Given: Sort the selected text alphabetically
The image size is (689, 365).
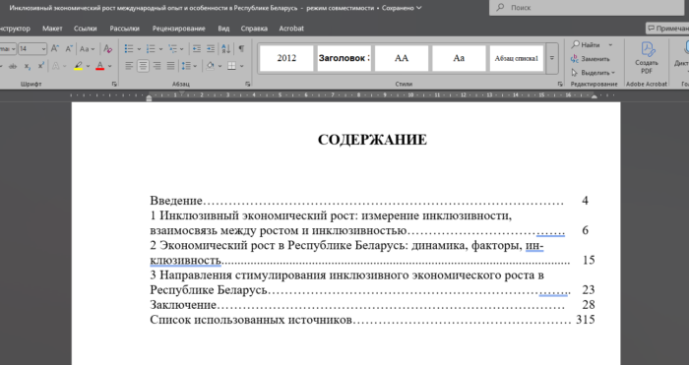Looking at the screenshot, I should point(225,48).
